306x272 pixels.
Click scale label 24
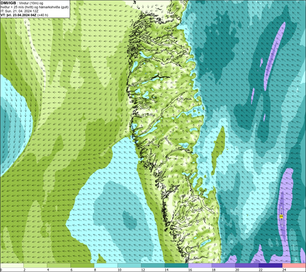coord(284,270)
